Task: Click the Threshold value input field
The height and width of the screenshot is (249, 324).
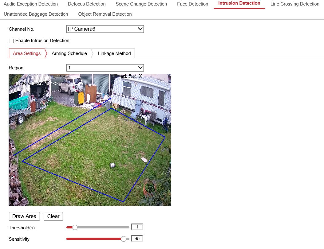Action: (x=137, y=227)
